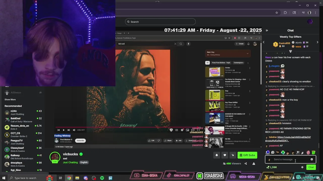
Task: Show previous Weekly Top Gifters
Action: click(264, 42)
